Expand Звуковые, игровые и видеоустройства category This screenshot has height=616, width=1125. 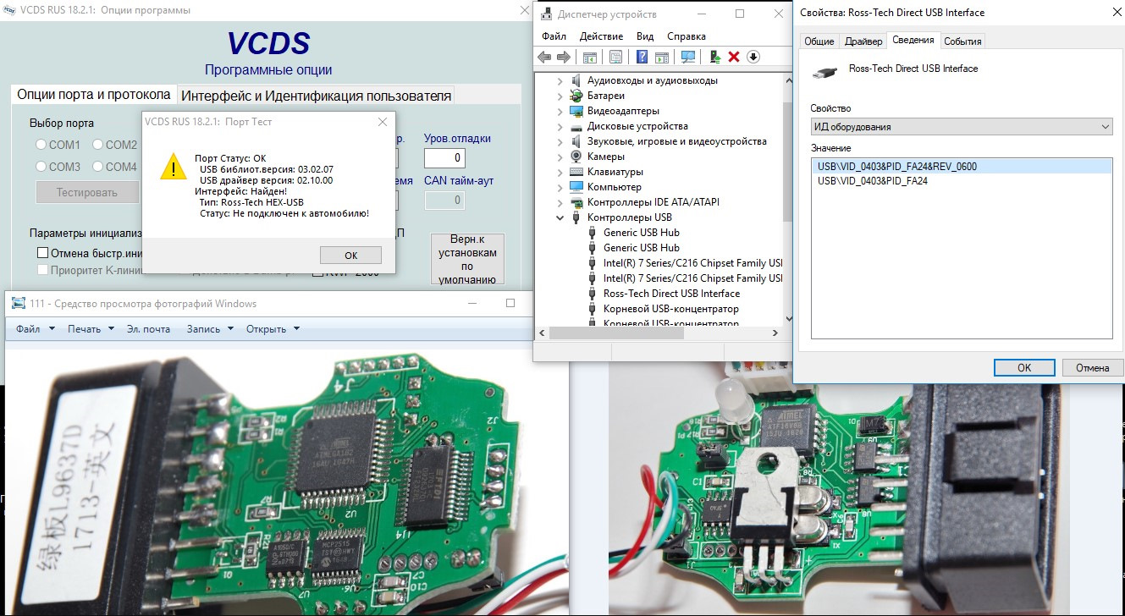[560, 141]
